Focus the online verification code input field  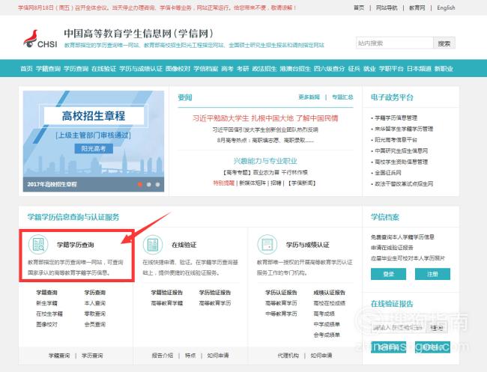tap(398, 328)
